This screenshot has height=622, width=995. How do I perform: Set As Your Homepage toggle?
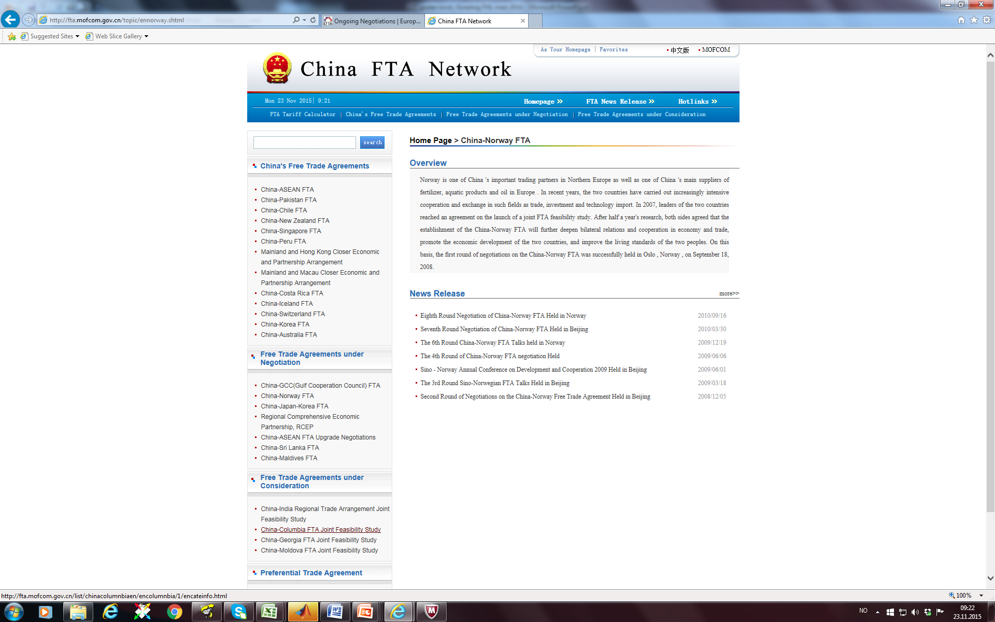tap(564, 49)
